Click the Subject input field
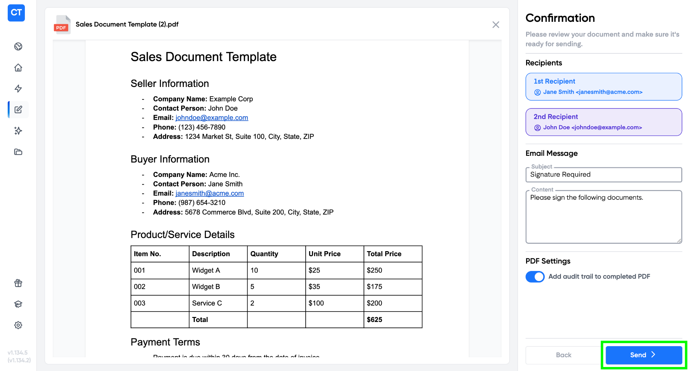 click(603, 175)
